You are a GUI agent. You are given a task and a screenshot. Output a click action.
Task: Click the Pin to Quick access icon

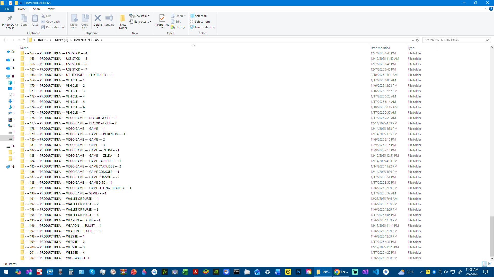click(10, 18)
